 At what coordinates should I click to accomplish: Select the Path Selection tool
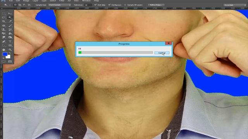click(4, 46)
